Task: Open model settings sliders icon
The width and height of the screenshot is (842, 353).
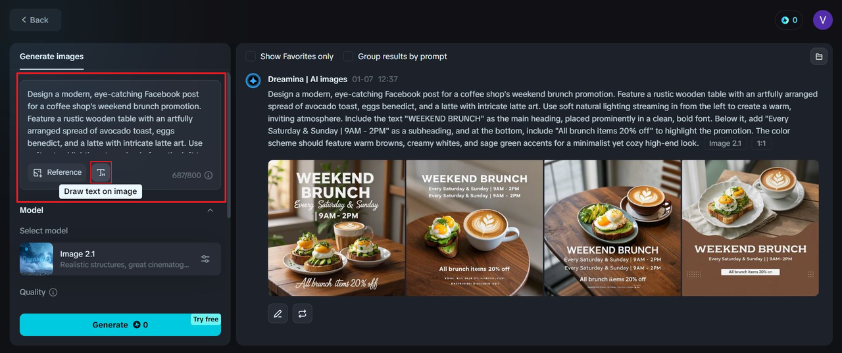Action: point(205,259)
